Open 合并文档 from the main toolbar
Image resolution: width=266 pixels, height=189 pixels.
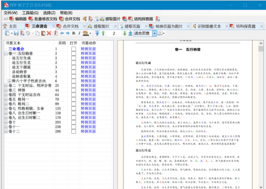pos(70,19)
